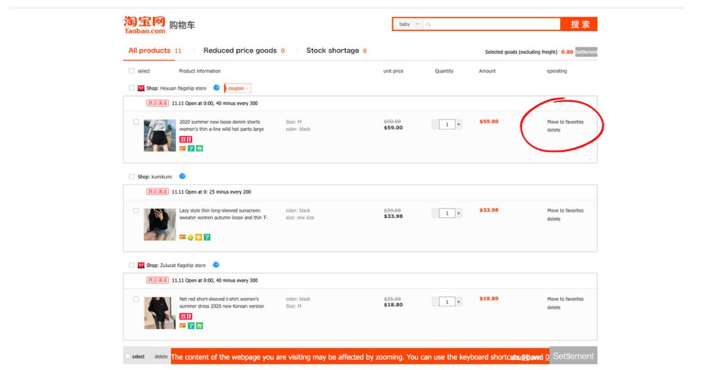
Task: Delete the short-sleeved t-shirt from the cart
Action: click(x=554, y=308)
